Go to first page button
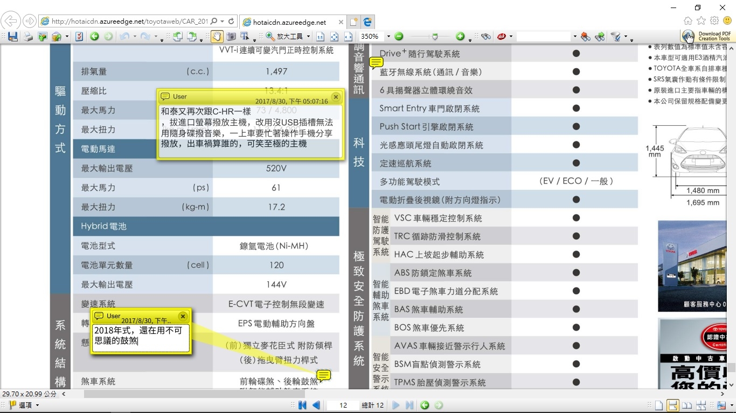The height and width of the screenshot is (413, 736). (x=302, y=405)
